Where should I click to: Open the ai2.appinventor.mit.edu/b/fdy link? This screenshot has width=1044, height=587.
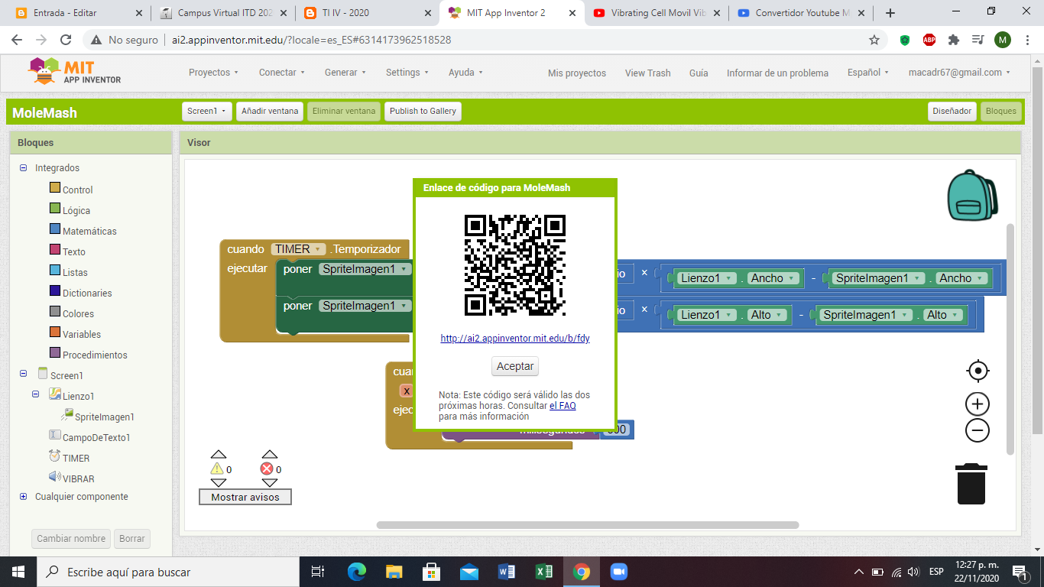click(x=515, y=339)
